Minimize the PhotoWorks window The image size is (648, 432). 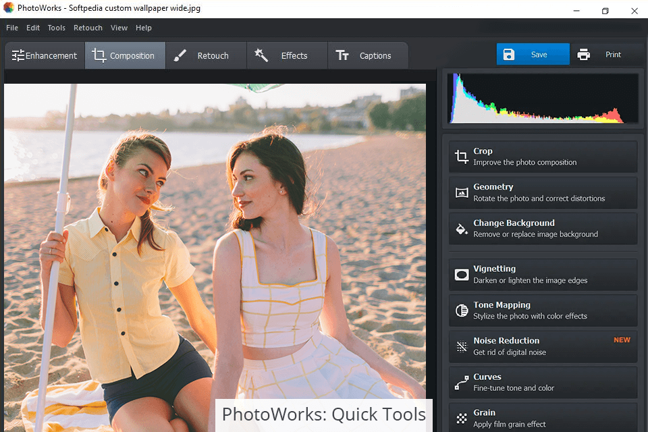(576, 11)
